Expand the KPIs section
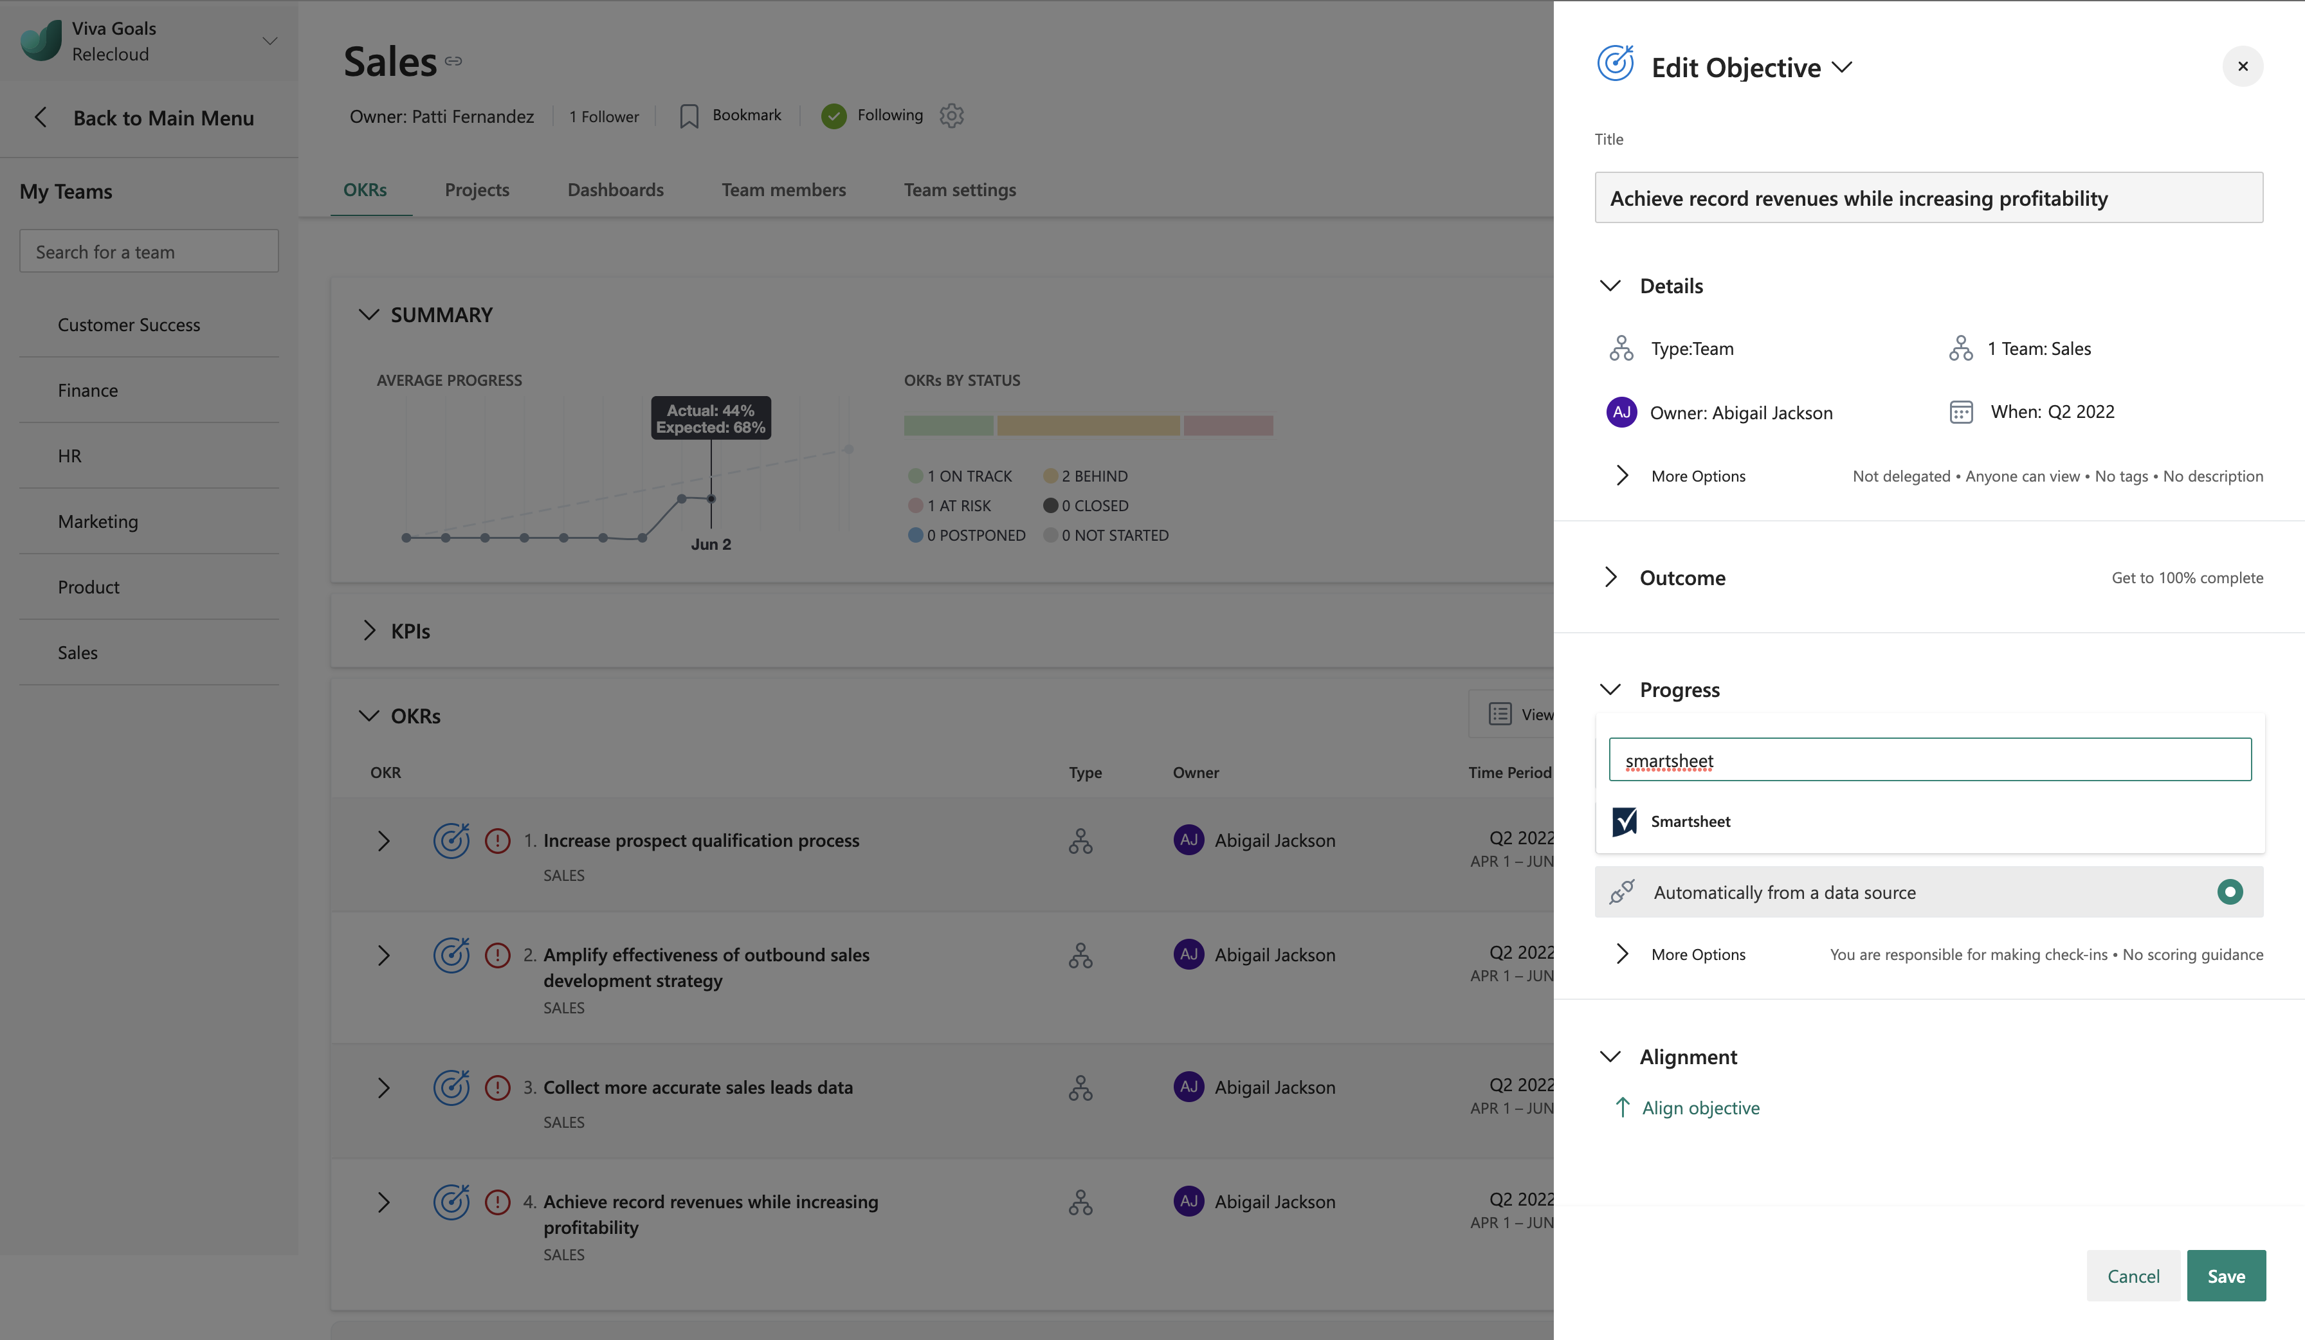Viewport: 2305px width, 1340px height. [369, 630]
